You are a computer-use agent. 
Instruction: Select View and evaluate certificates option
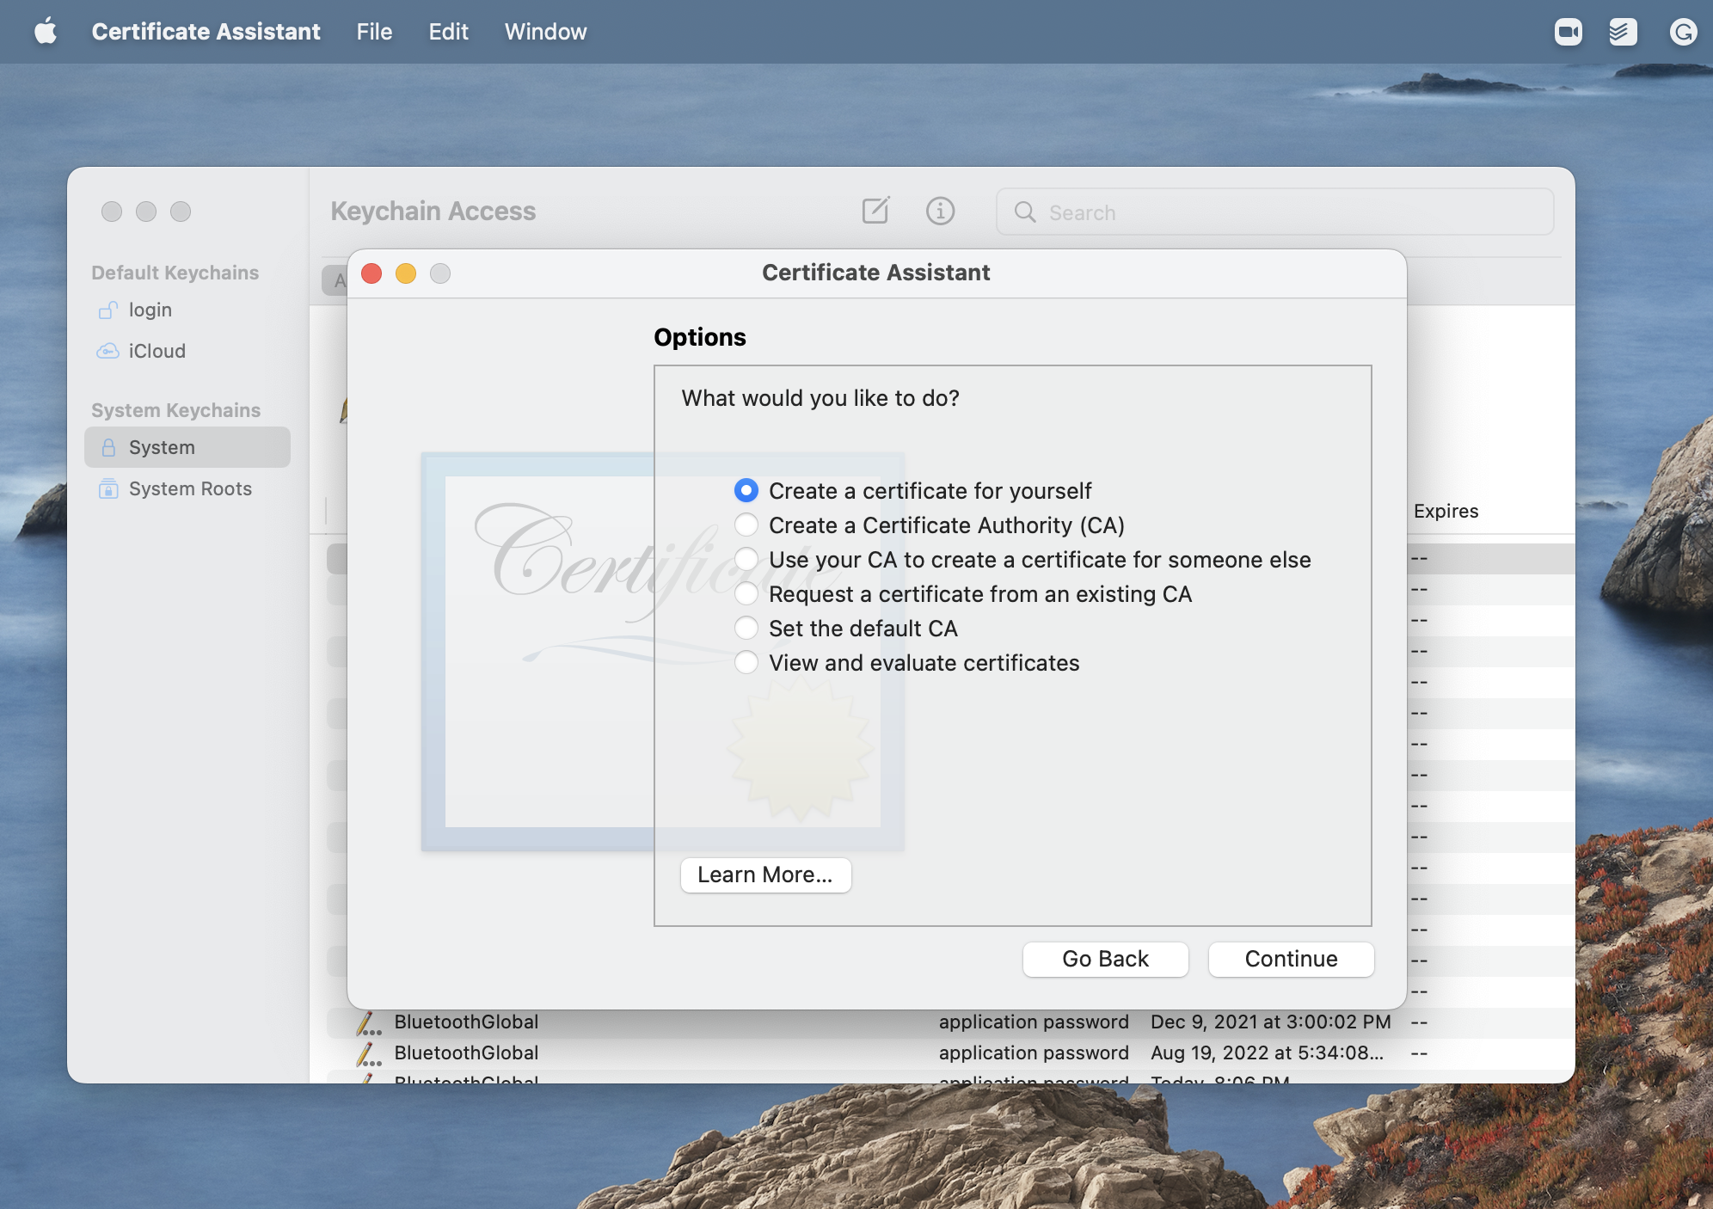point(746,663)
